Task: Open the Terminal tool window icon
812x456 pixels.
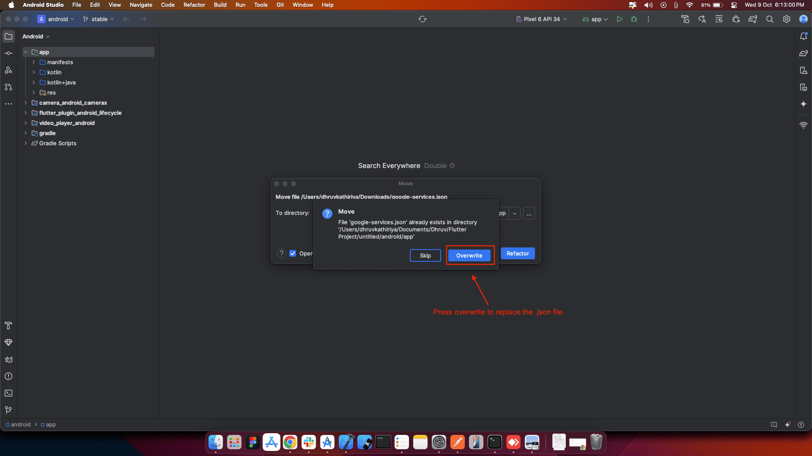Action: (x=8, y=393)
